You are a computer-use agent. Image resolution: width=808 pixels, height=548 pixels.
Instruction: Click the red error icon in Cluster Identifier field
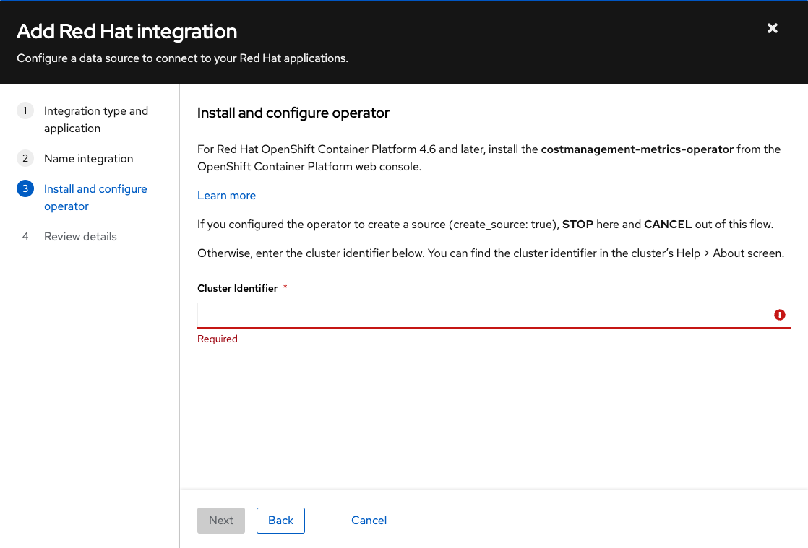tap(779, 315)
